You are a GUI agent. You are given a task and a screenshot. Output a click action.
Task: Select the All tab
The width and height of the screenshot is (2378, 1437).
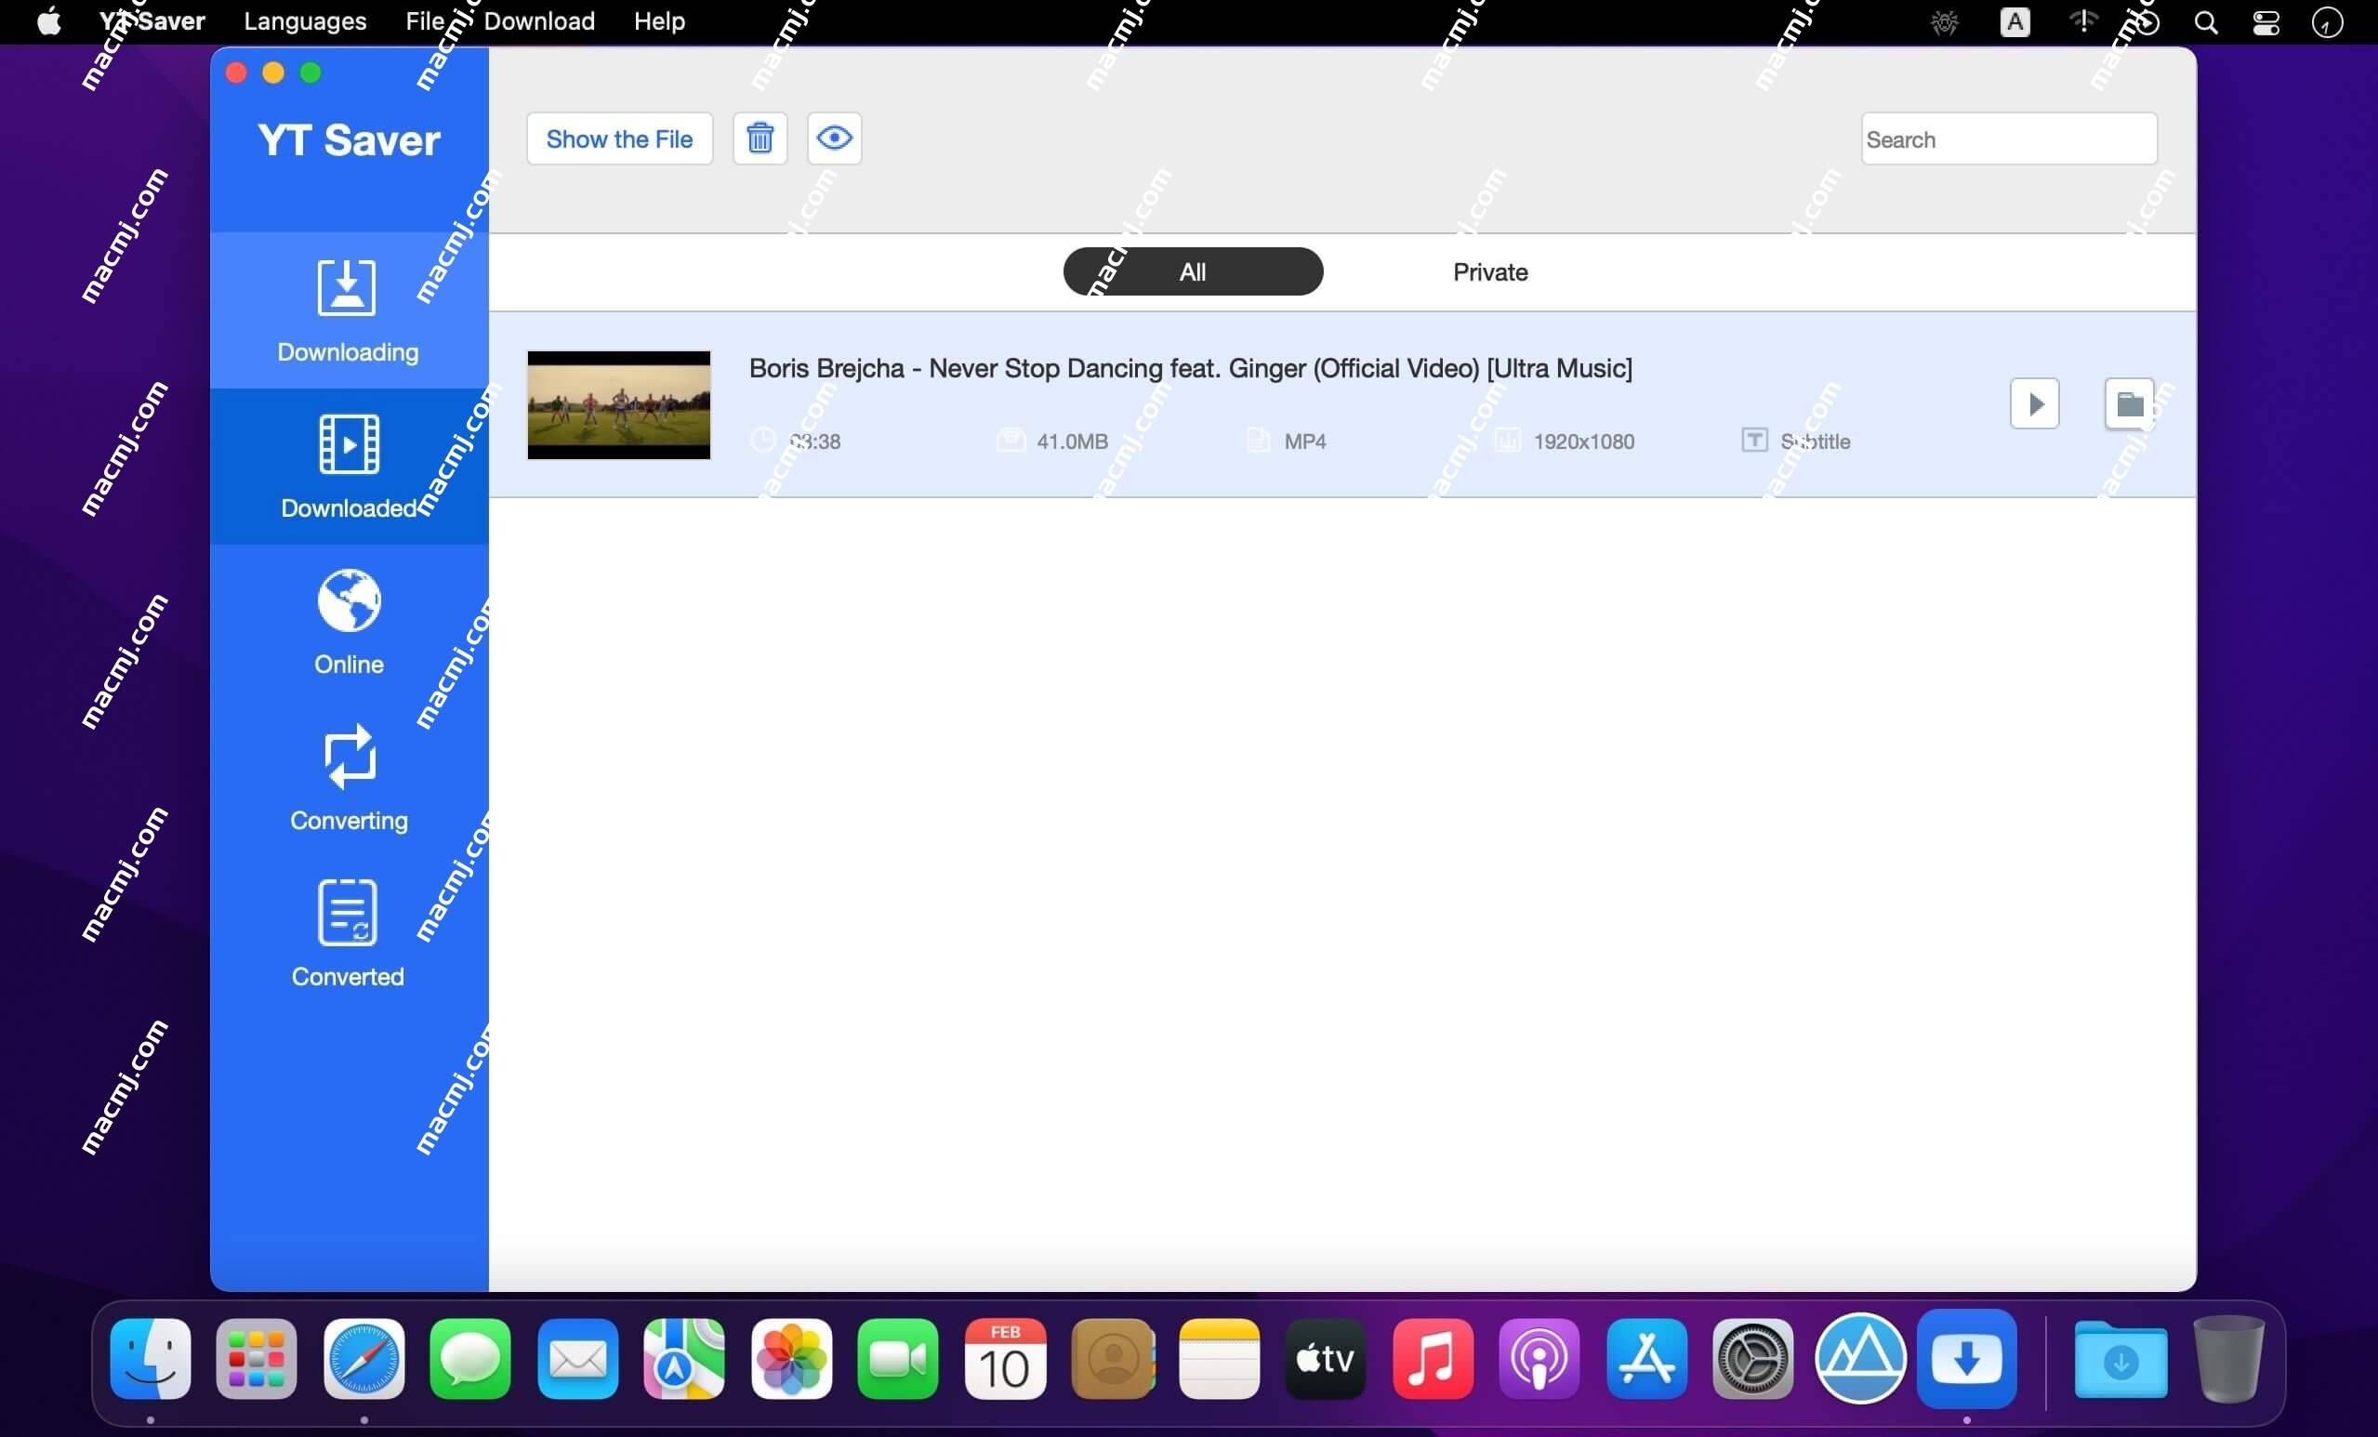1193,271
